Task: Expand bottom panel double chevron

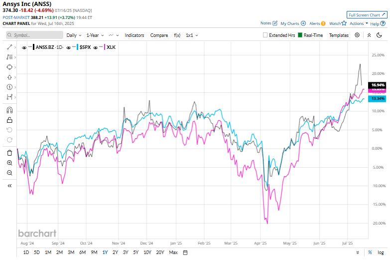Action: click(358, 253)
